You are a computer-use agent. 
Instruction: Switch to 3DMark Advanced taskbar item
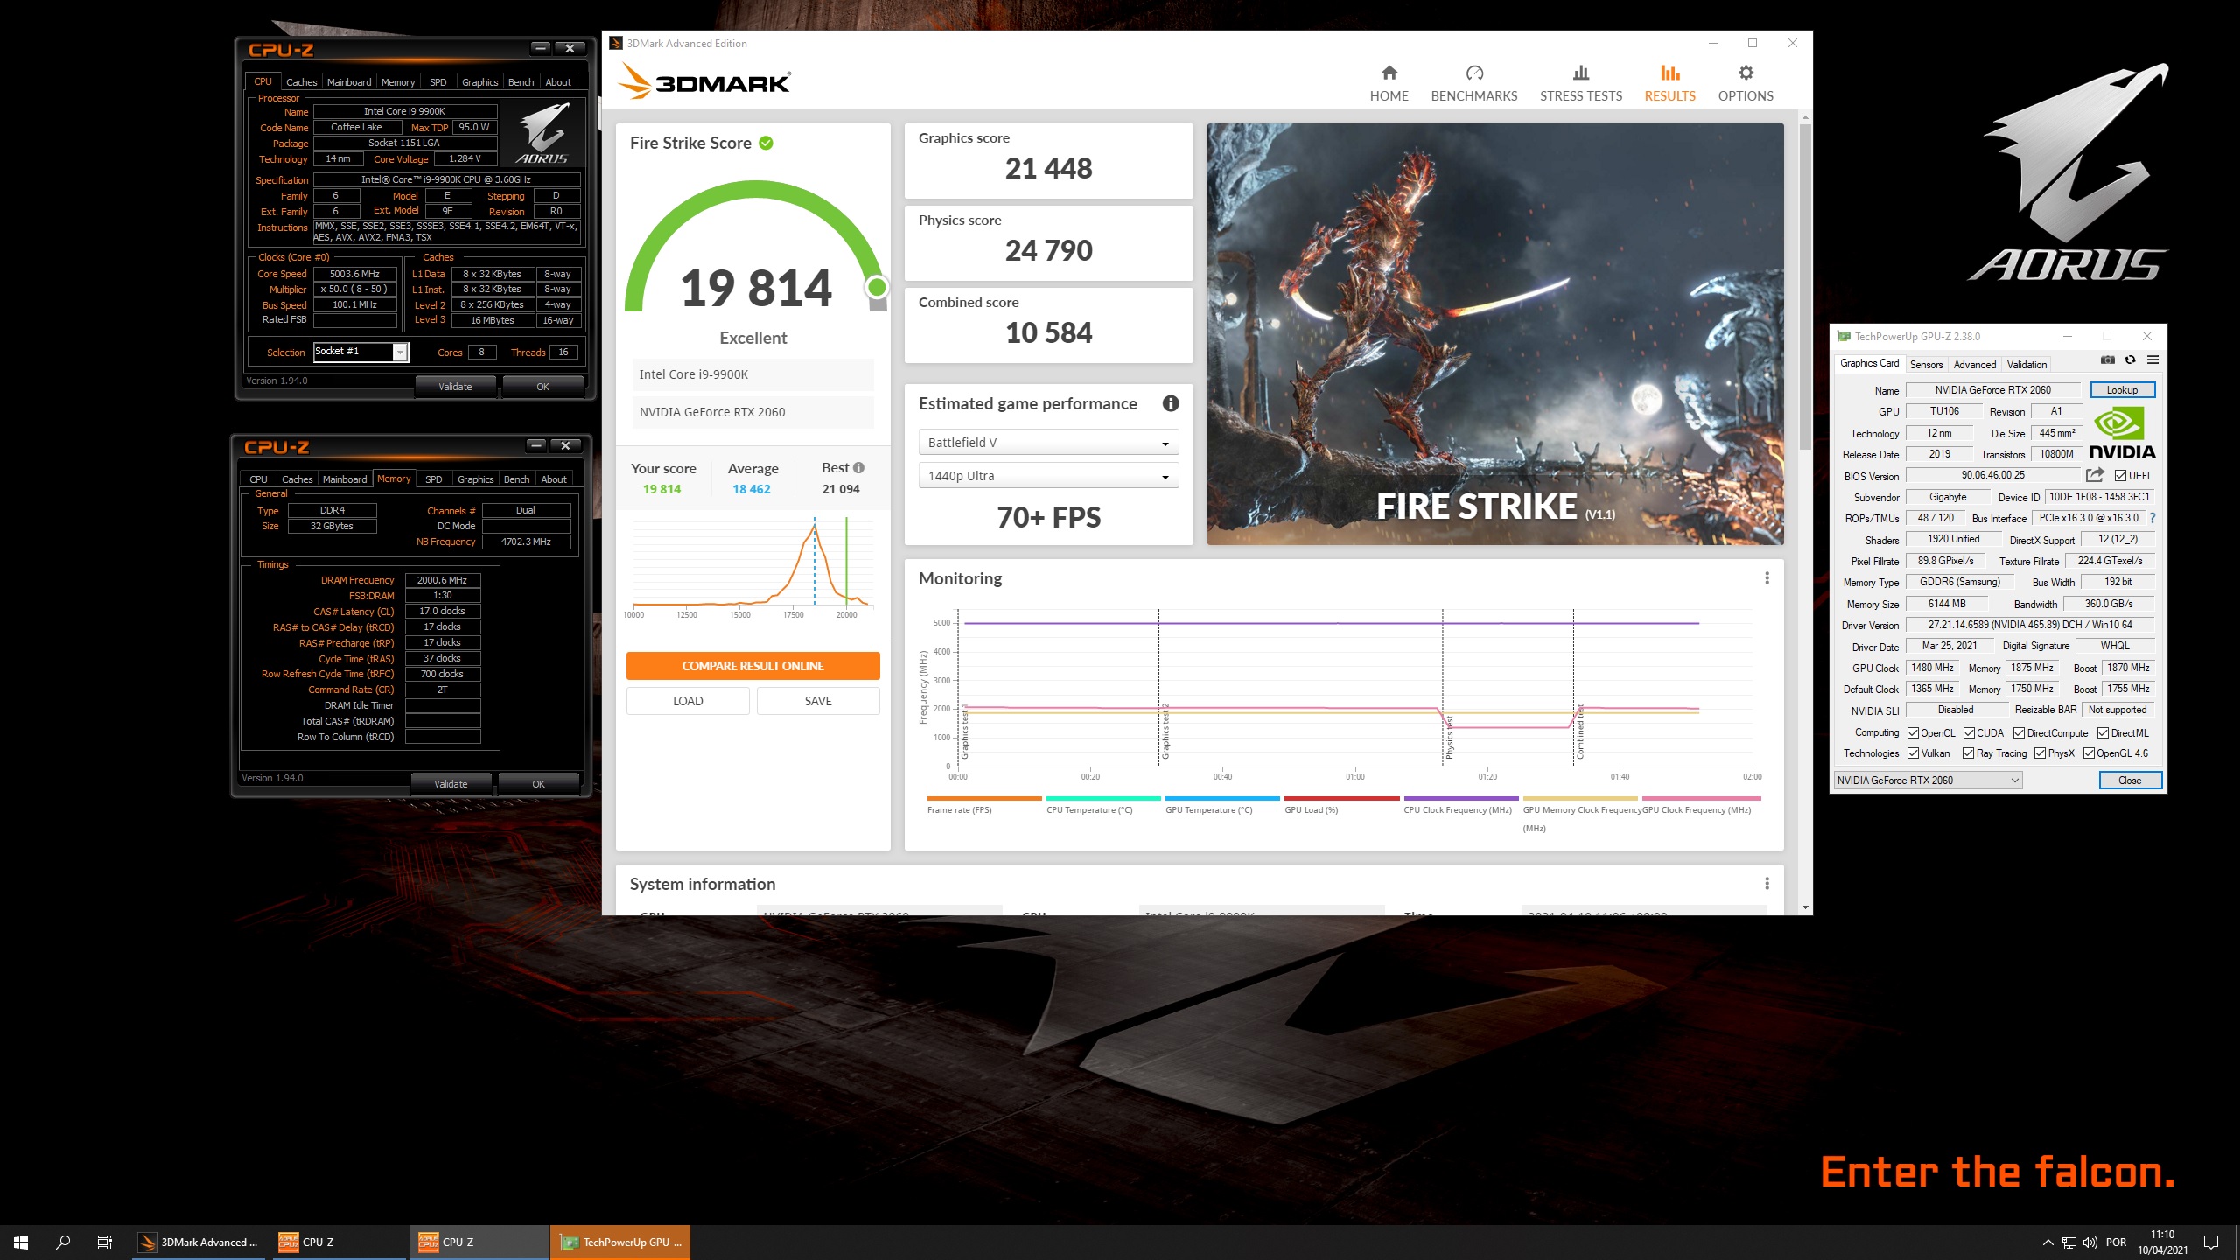tap(200, 1242)
